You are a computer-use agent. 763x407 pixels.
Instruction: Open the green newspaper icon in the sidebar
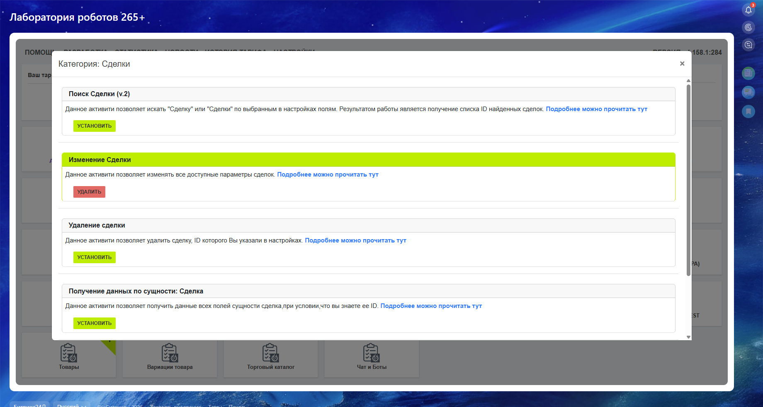748,73
